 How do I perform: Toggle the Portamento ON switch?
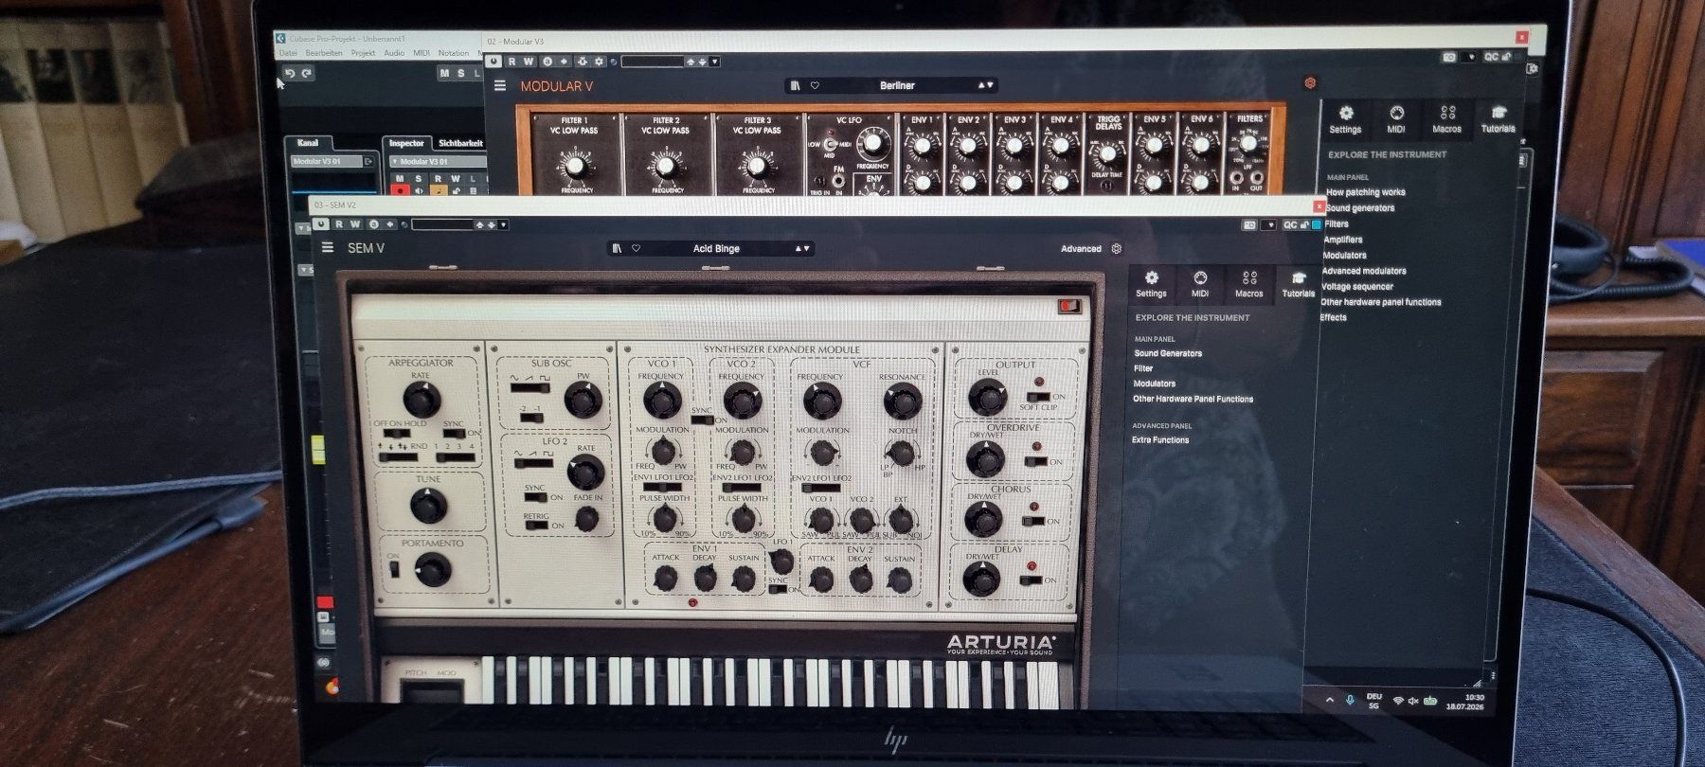pos(395,569)
